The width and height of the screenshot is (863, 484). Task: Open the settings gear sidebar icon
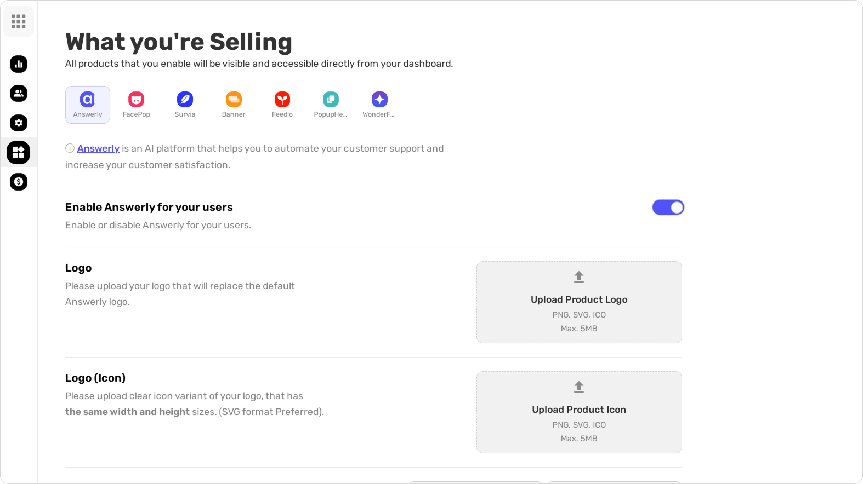(19, 123)
